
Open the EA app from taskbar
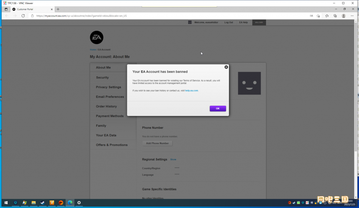[61, 203]
